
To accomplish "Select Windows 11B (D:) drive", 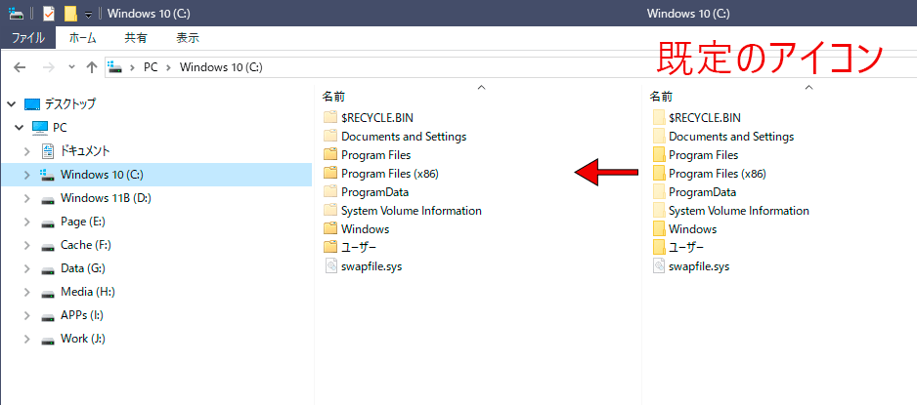I will pyautogui.click(x=106, y=198).
